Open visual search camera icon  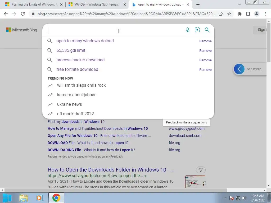click(x=197, y=30)
